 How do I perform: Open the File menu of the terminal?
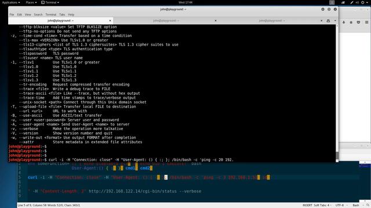click(12, 14)
